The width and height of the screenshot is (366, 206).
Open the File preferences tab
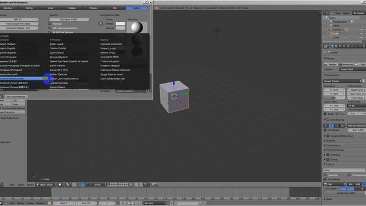click(115, 8)
